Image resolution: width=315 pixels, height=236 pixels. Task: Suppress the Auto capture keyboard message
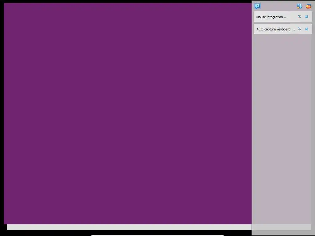coord(300,29)
